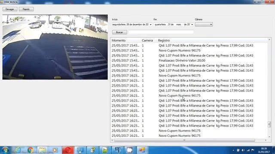Open Windows Explorer folder icon in taskbar
Image resolution: width=275 pixels, height=154 pixels.
[42, 150]
